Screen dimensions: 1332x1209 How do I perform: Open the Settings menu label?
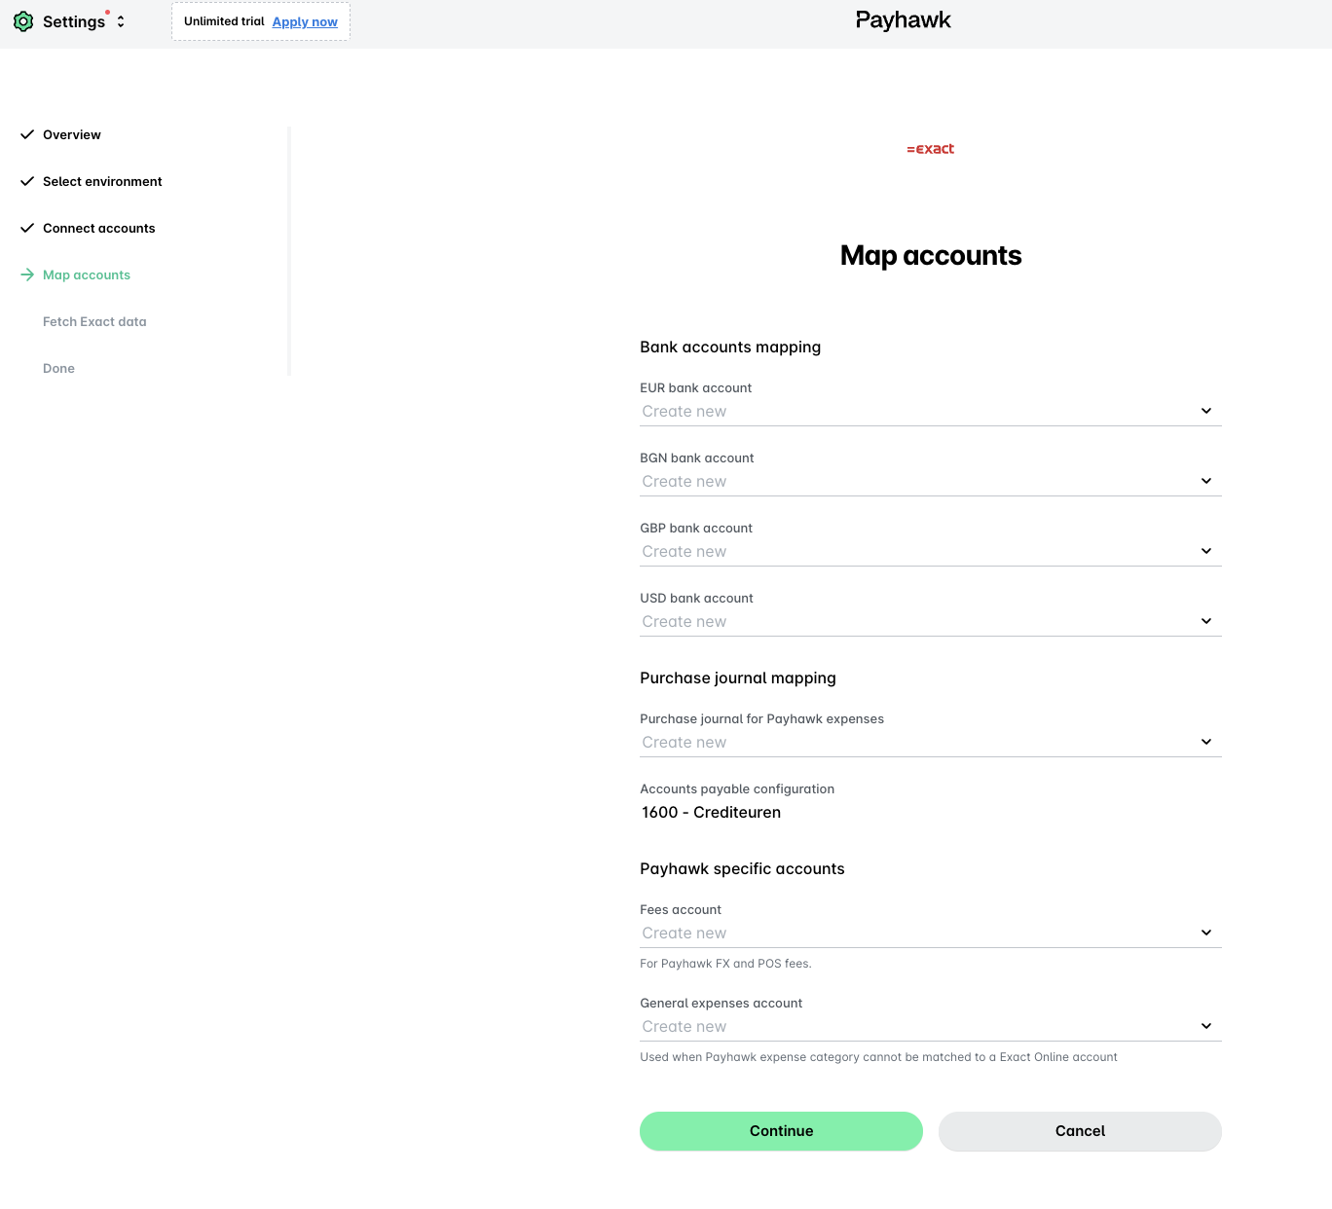click(x=74, y=21)
